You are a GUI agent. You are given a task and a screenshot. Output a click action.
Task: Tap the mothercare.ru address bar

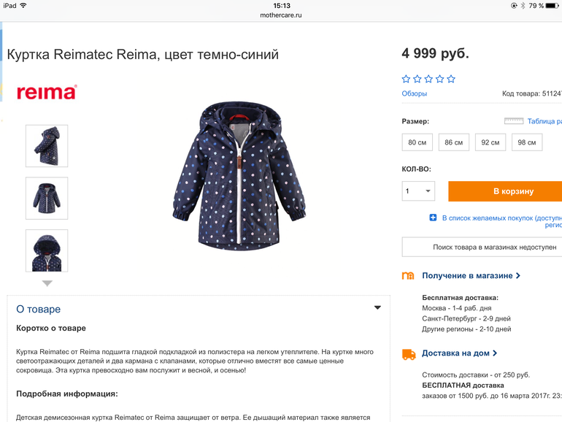tap(281, 15)
